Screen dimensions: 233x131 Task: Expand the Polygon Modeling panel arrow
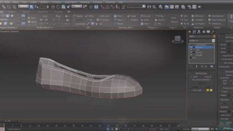[x=17, y=28]
